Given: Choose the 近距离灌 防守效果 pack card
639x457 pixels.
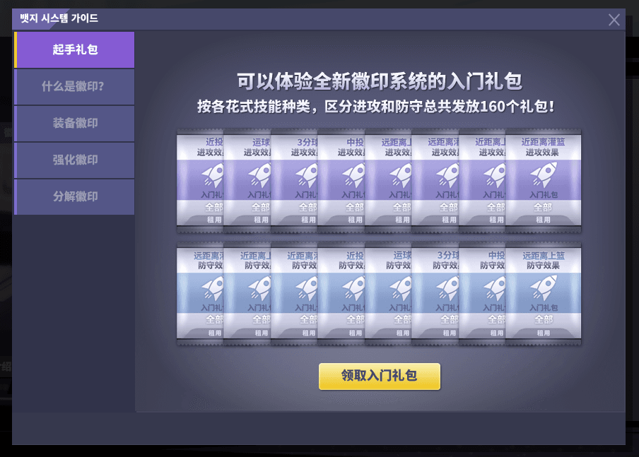Looking at the screenshot, I should (x=294, y=294).
